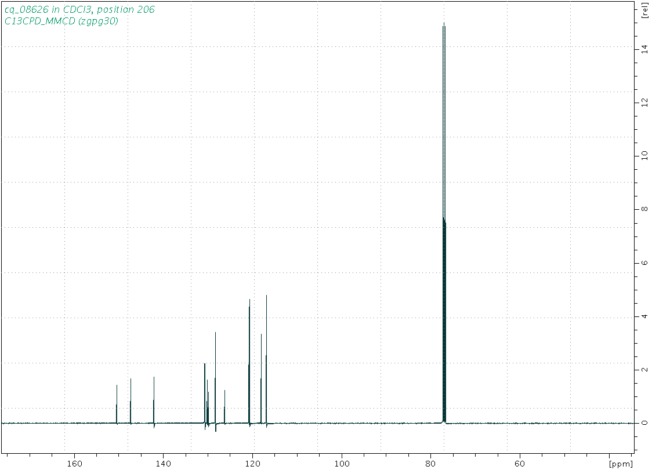Viewport: 652px width, 470px height.
Task: Click the 10 tick label on intensity axis
Action: (x=644, y=155)
